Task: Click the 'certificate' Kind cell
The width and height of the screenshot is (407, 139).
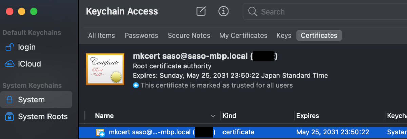Action: click(238, 132)
